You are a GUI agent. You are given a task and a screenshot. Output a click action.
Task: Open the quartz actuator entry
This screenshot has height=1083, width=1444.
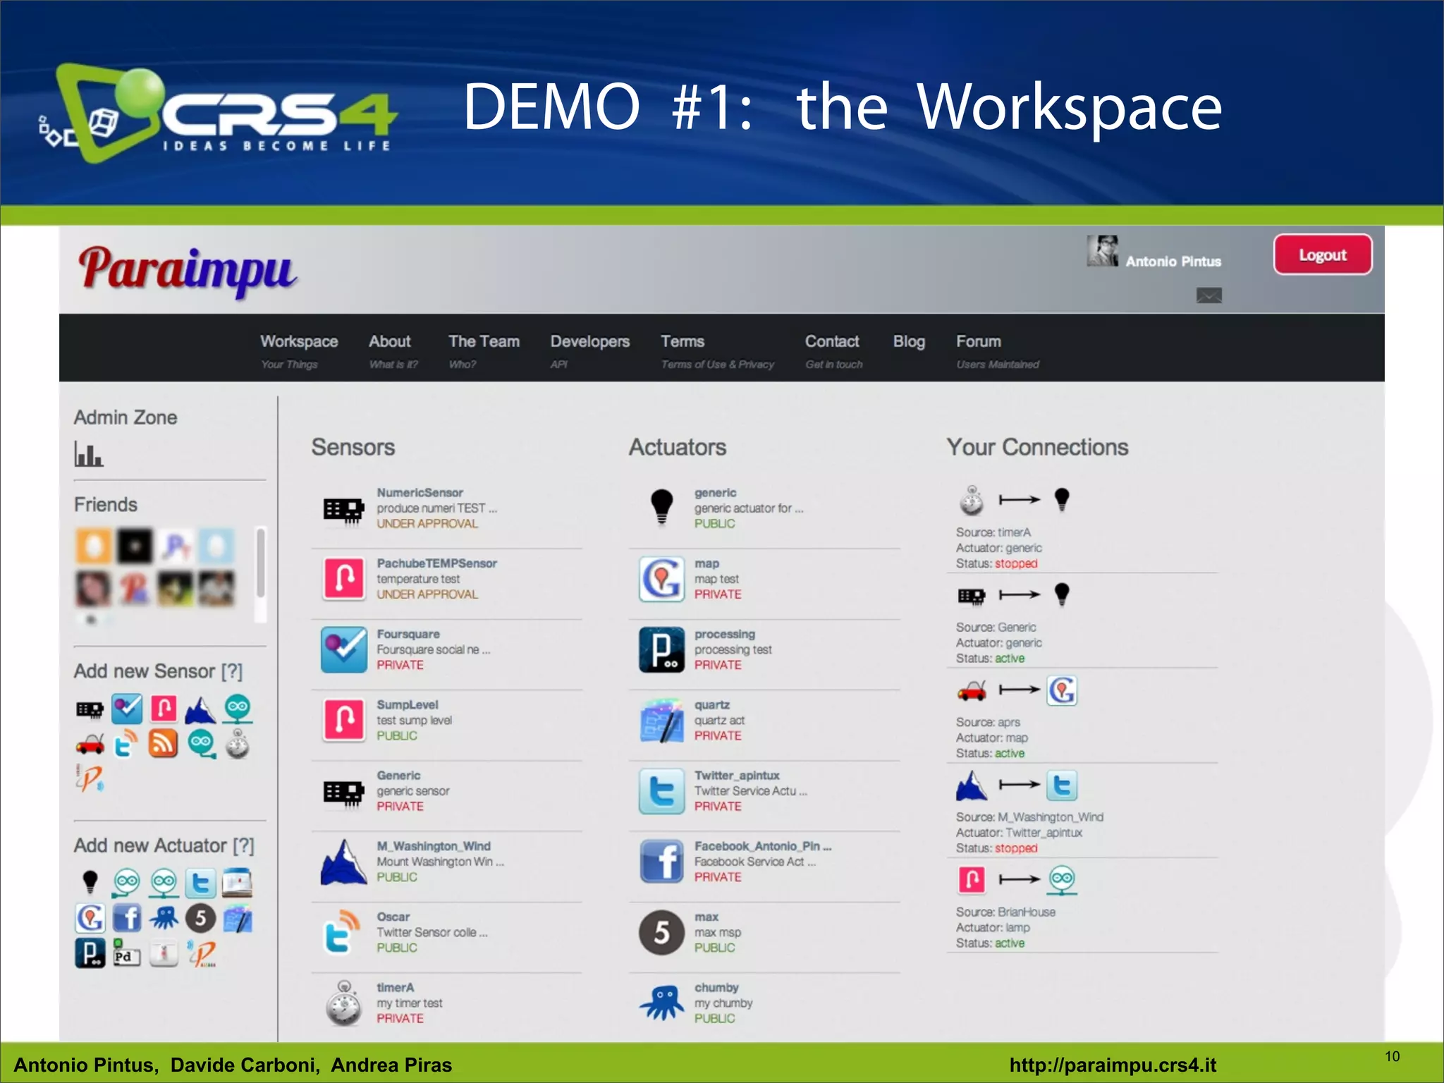click(764, 721)
